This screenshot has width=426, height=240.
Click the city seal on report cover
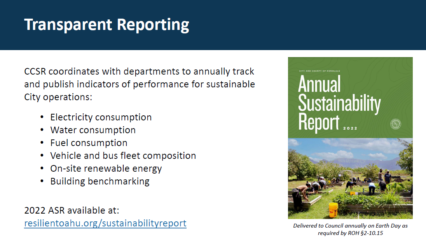pos(396,124)
